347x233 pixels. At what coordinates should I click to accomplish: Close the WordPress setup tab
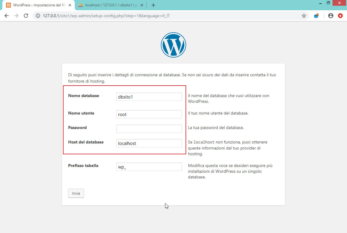(70, 5)
